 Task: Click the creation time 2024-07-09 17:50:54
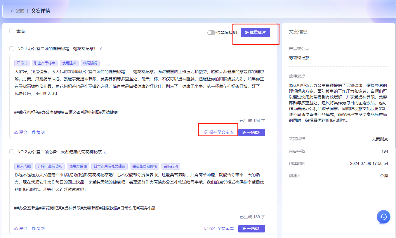[x=369, y=163]
